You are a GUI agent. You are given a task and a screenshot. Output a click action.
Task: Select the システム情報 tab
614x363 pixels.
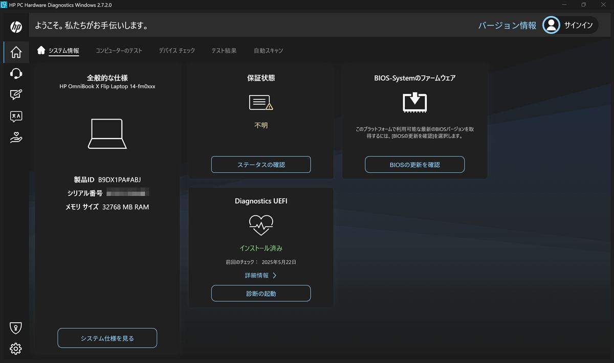[x=63, y=51]
